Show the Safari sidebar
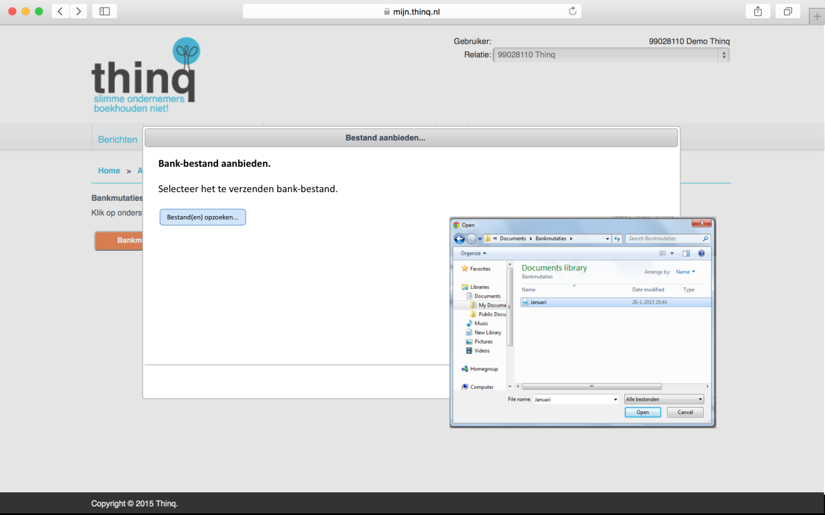The image size is (825, 515). 105,11
